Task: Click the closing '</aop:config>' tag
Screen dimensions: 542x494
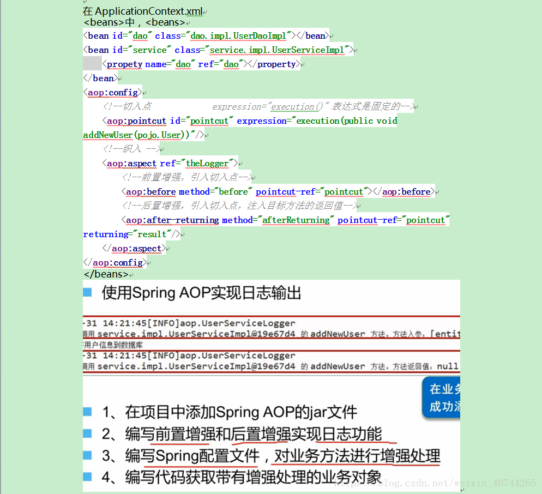Action: (x=115, y=262)
